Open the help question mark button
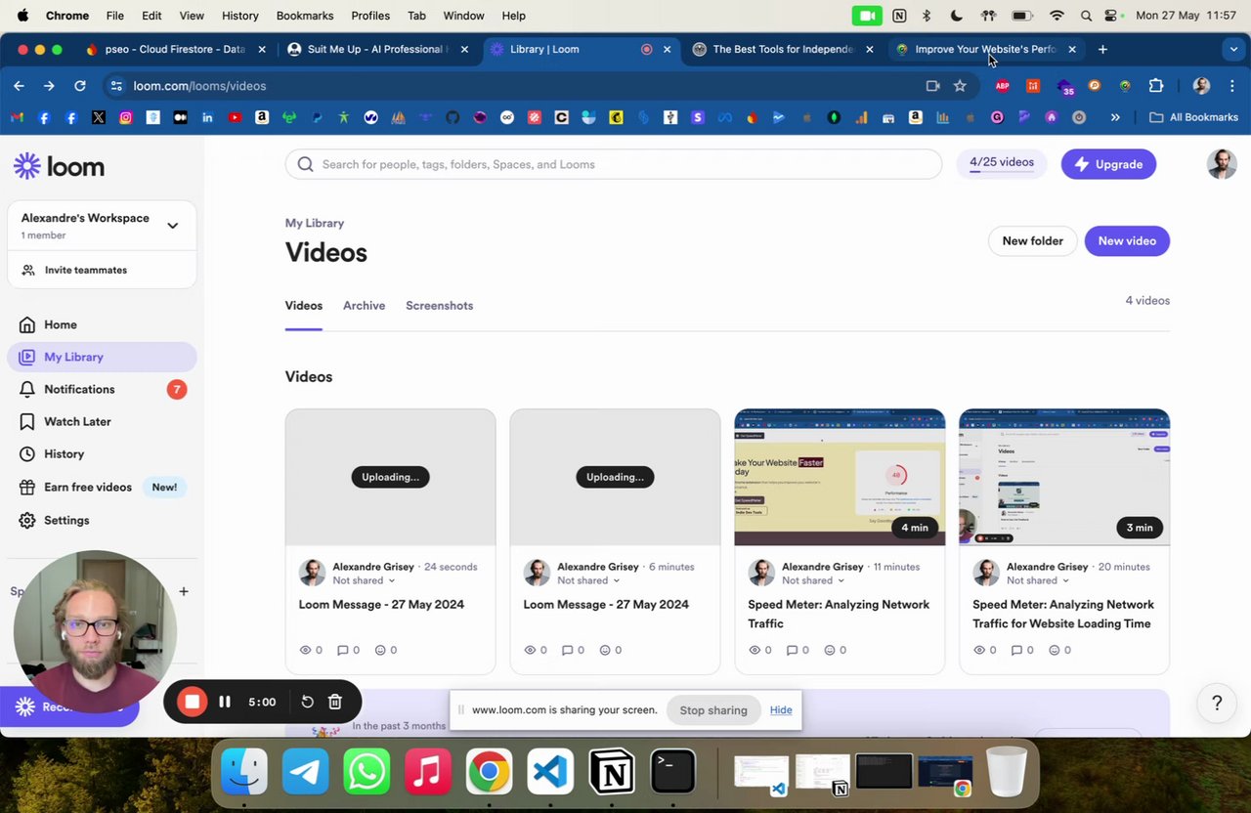 (x=1217, y=703)
